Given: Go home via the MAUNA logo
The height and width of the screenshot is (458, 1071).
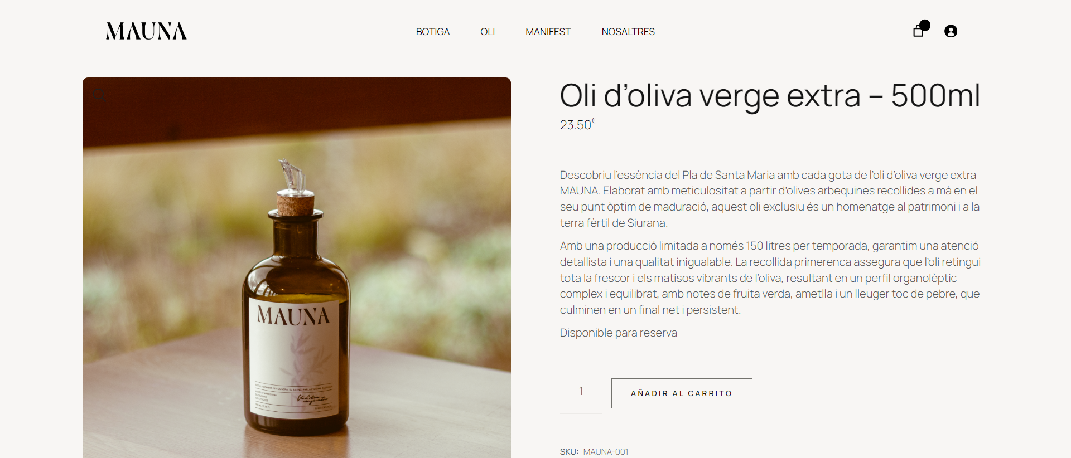Looking at the screenshot, I should pos(146,31).
